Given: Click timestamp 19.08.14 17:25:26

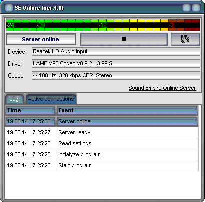Looking at the screenshot, I should [29, 143].
